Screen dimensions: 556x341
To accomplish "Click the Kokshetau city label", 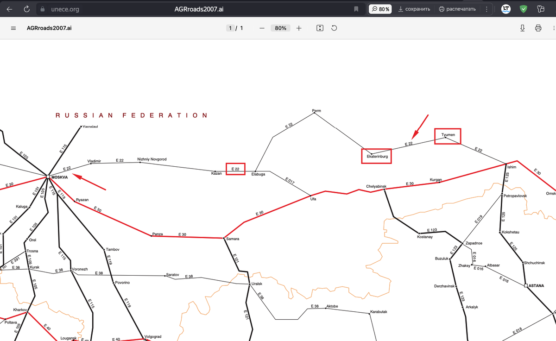I will 510,232.
